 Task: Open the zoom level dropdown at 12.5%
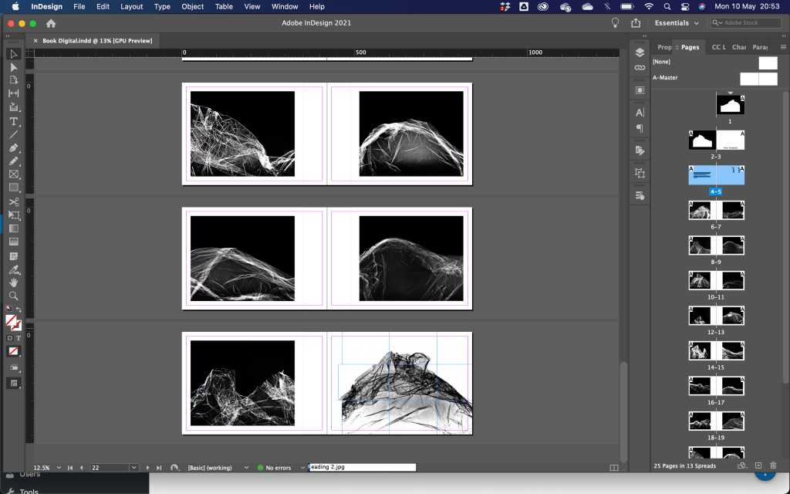(x=58, y=468)
